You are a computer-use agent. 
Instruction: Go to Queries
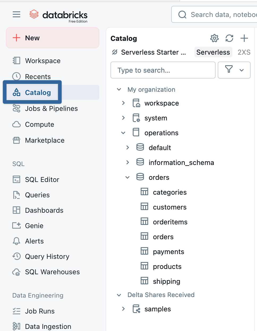tap(37, 195)
